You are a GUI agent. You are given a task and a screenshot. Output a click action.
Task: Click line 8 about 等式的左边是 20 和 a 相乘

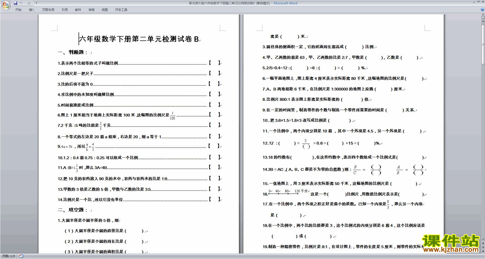(x=139, y=137)
